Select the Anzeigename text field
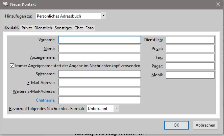 pyautogui.click(x=99, y=57)
